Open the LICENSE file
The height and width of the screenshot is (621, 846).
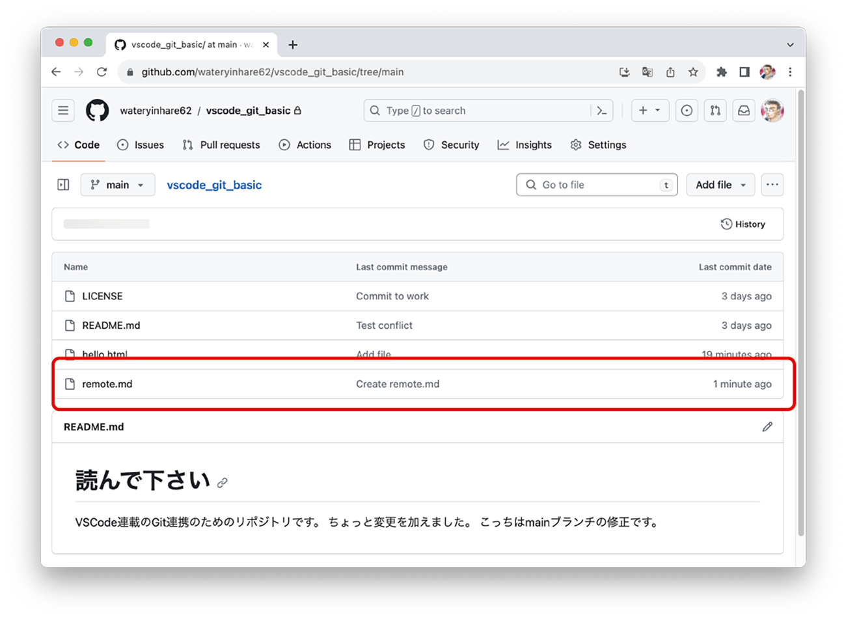point(102,296)
